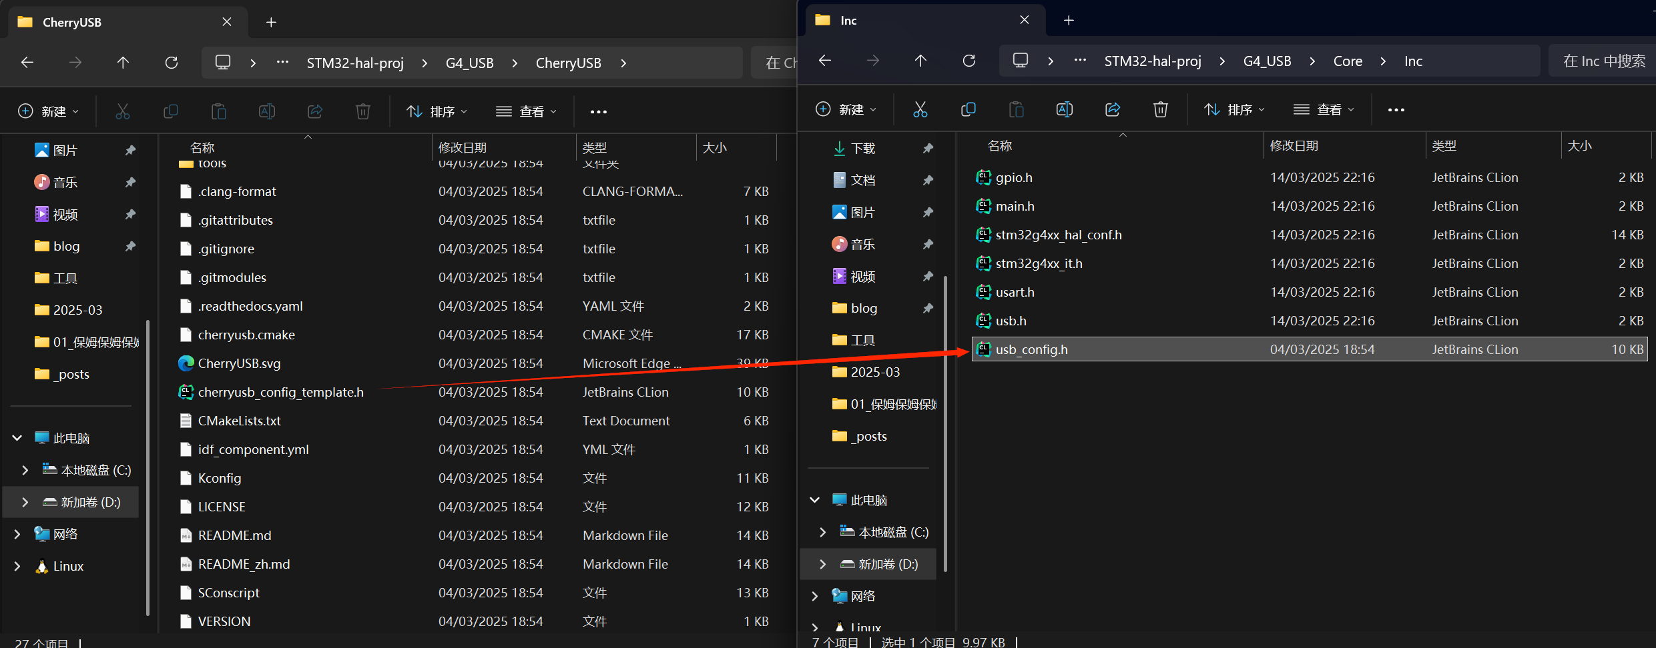
Task: Click Delete trash icon in Inc window toolbar
Action: [1161, 109]
